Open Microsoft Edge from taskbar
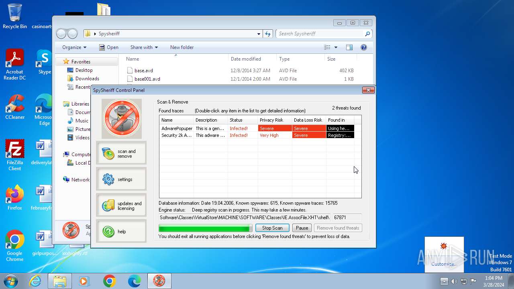514x289 pixels. tap(134, 281)
